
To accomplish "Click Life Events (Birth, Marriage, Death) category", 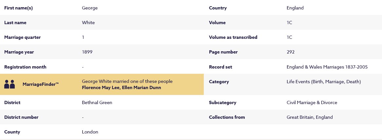I will click(323, 82).
